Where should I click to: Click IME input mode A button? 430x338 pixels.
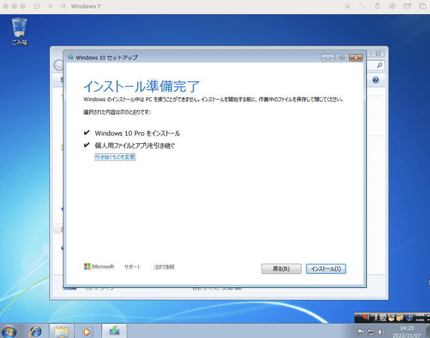click(x=376, y=318)
